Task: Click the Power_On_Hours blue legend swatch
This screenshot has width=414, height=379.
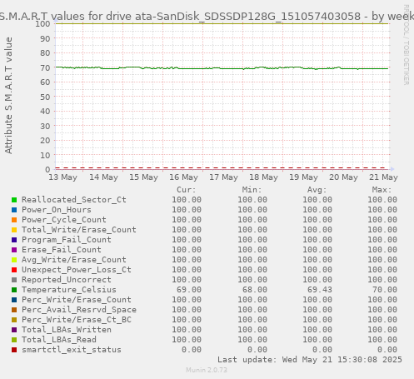Action: 14,210
